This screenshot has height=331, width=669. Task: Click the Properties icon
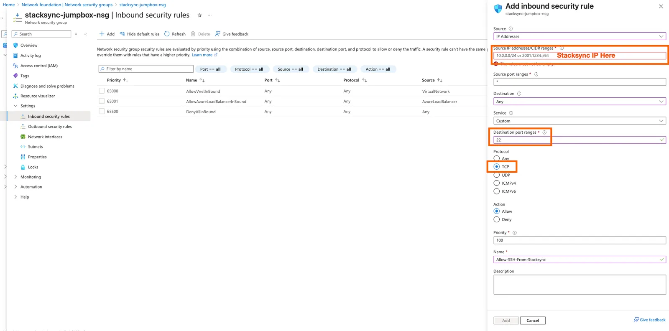pos(23,157)
